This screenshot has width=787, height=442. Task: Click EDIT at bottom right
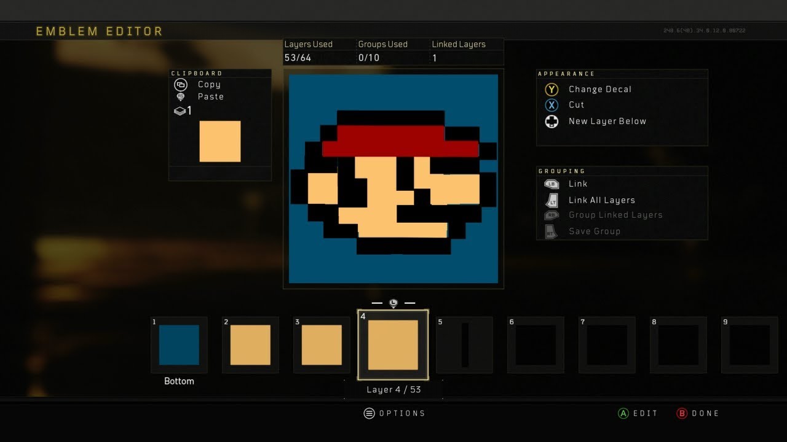pos(646,413)
